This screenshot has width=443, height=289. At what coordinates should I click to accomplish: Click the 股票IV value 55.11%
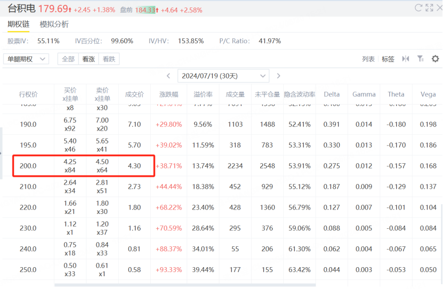(49, 41)
